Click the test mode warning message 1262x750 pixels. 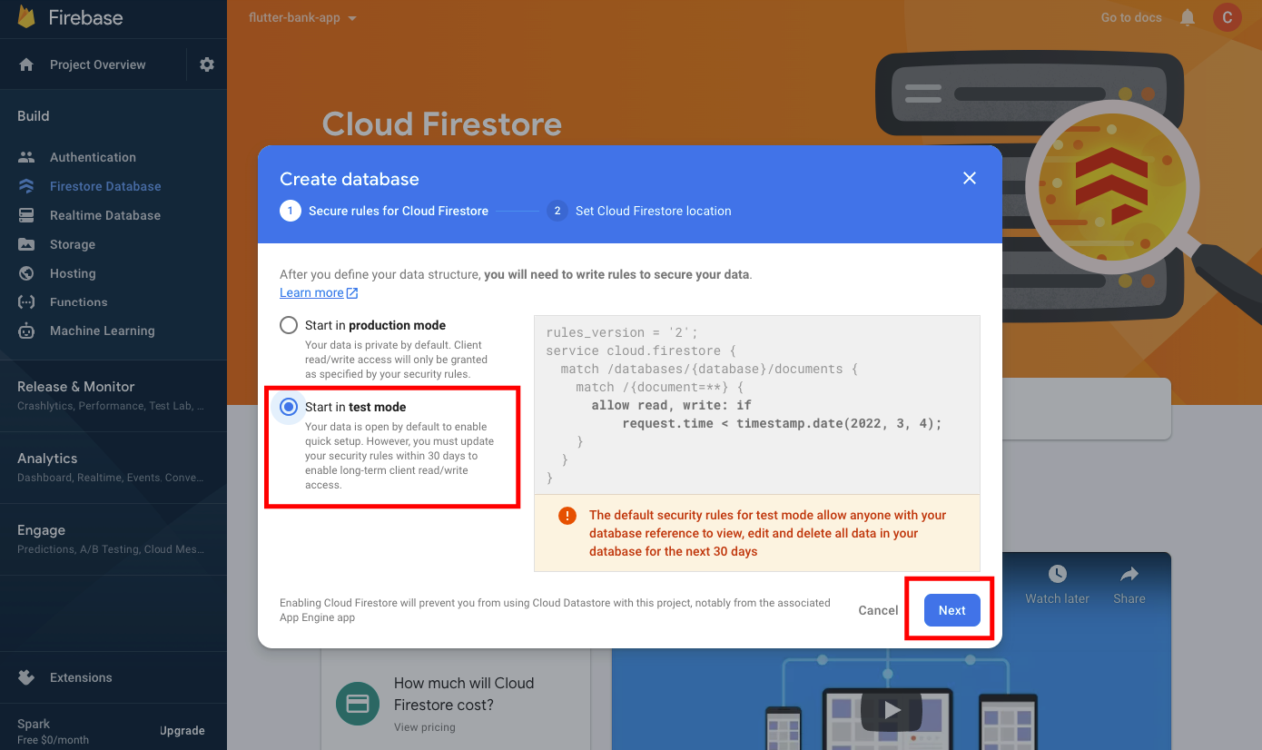pyautogui.click(x=757, y=533)
